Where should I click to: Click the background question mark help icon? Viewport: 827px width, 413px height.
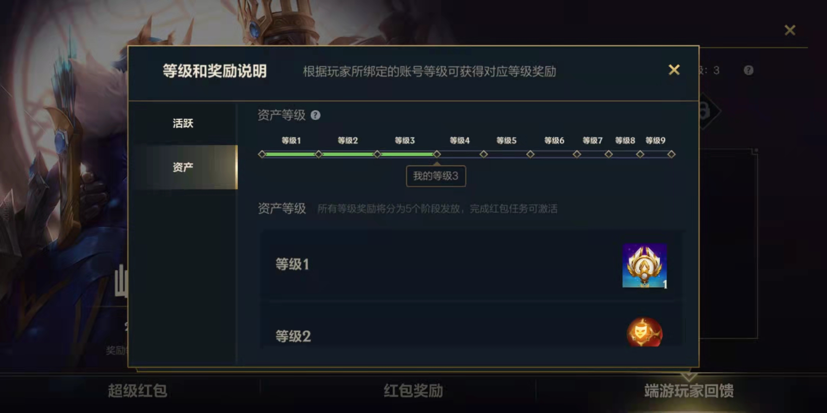click(749, 70)
